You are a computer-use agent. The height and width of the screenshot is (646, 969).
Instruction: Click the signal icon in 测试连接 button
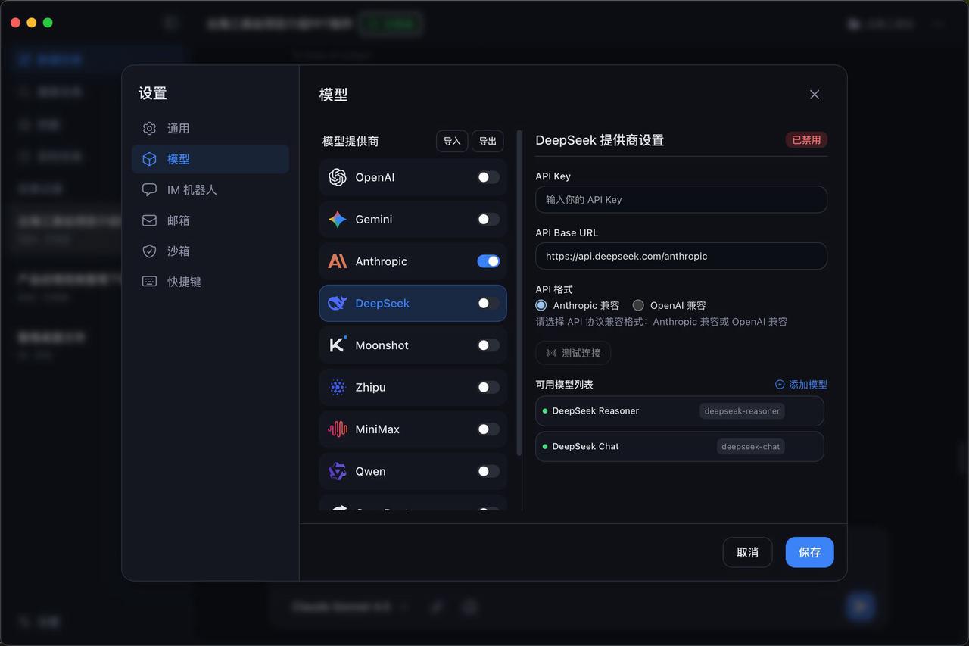551,353
